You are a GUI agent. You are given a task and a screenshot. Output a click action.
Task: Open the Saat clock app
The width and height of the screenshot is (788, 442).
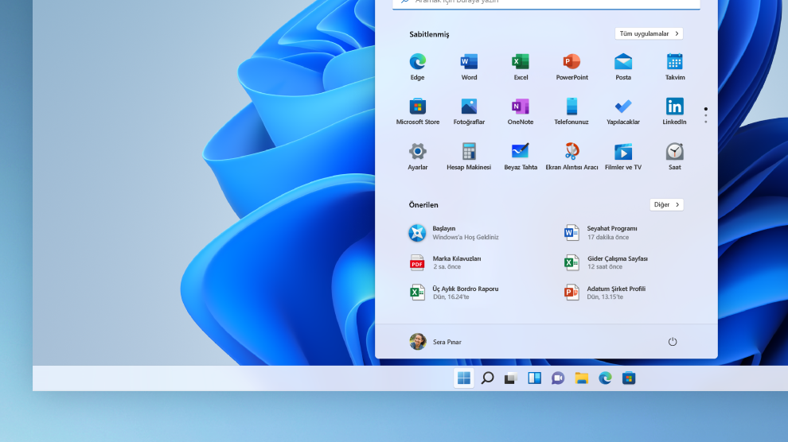tap(674, 157)
